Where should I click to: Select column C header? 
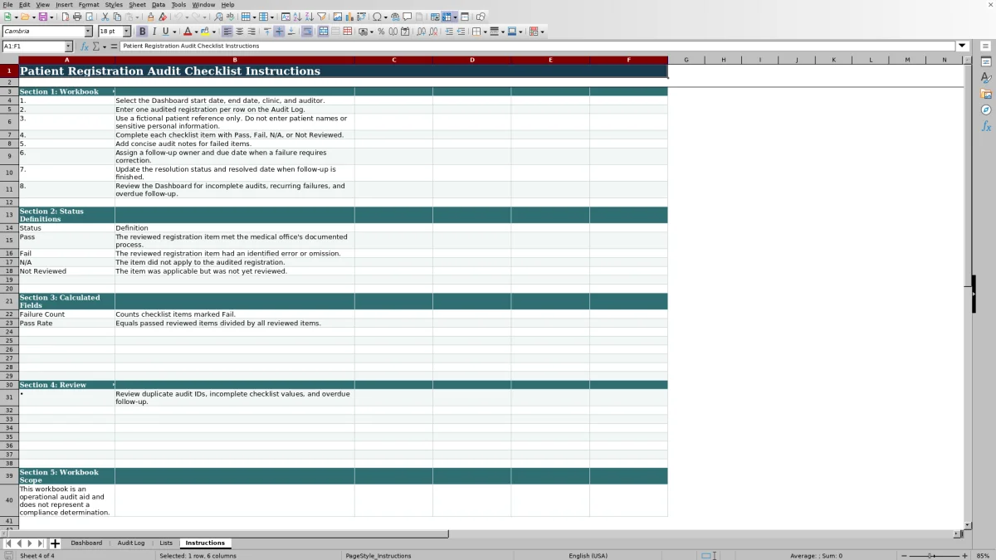[x=393, y=60]
